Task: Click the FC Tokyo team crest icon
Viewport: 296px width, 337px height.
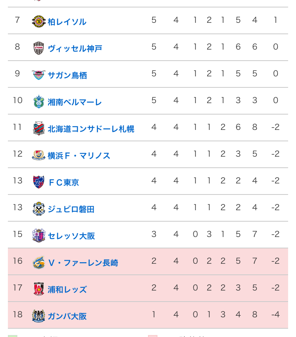Action: point(39,182)
